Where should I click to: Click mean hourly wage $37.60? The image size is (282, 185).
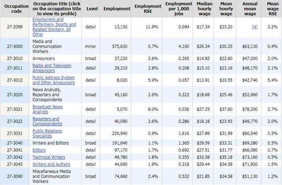(x=226, y=109)
